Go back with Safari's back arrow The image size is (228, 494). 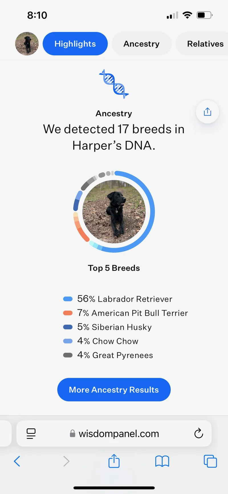pos(17,461)
